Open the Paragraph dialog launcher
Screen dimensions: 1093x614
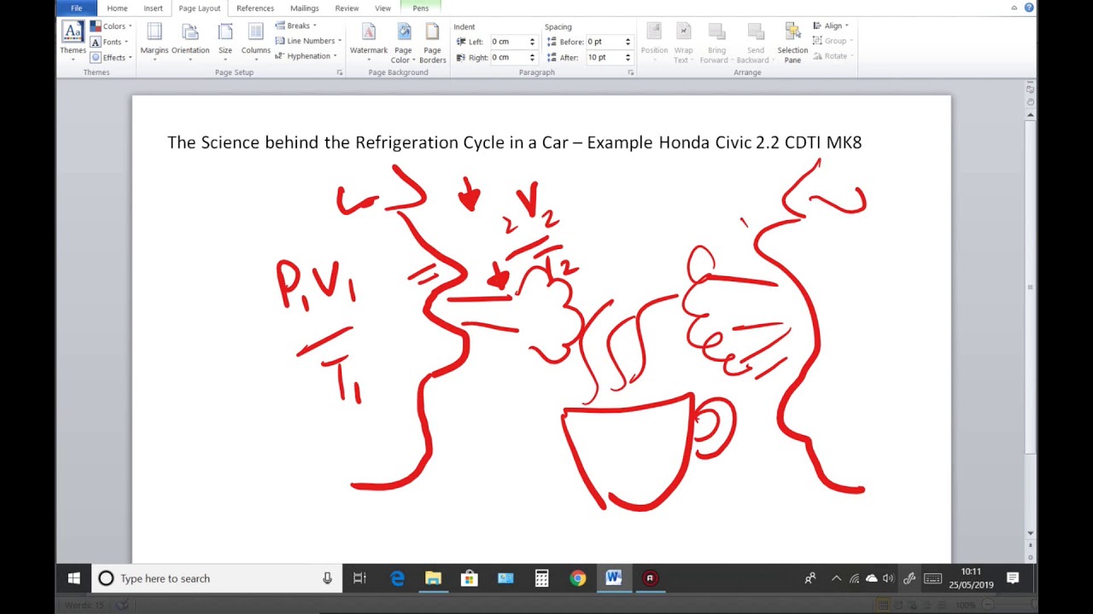(631, 72)
